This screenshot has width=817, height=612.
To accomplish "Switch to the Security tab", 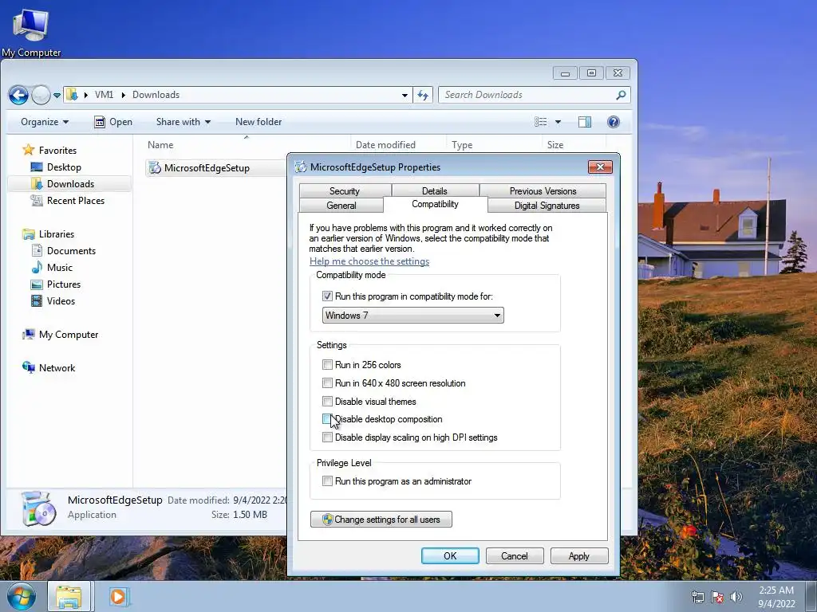I will tap(345, 191).
